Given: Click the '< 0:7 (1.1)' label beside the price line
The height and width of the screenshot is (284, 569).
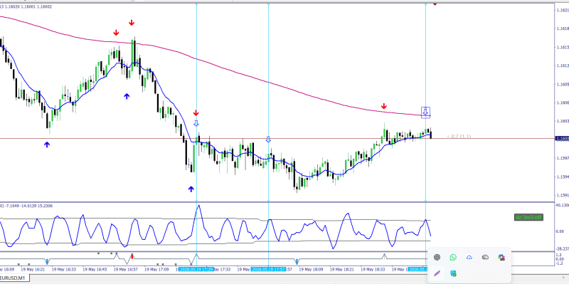Looking at the screenshot, I should [459, 136].
